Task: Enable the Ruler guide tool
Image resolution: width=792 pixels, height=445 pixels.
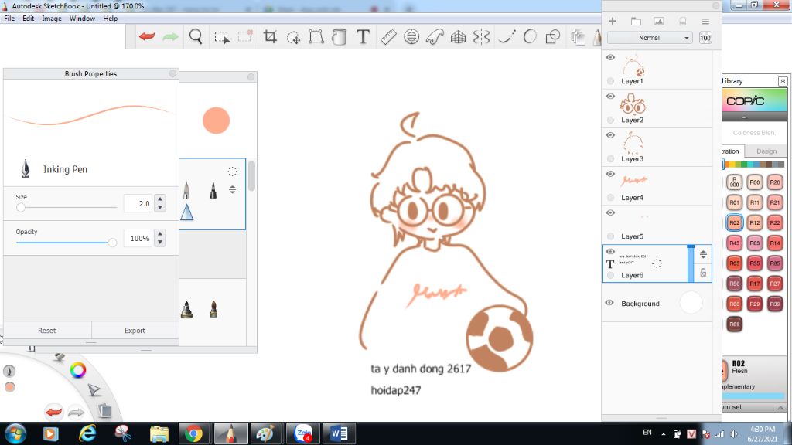Action: click(x=388, y=37)
